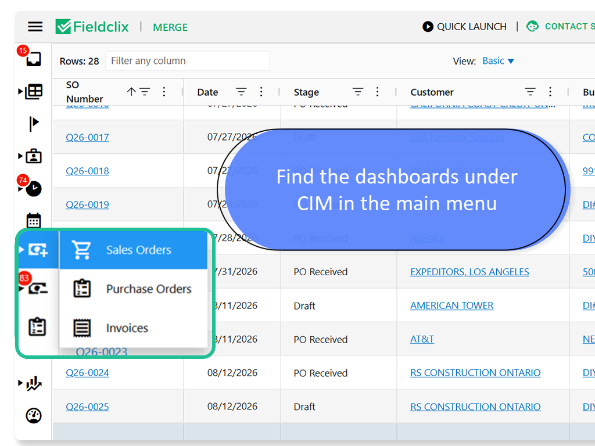Open sales order Q26-0024

pos(87,373)
